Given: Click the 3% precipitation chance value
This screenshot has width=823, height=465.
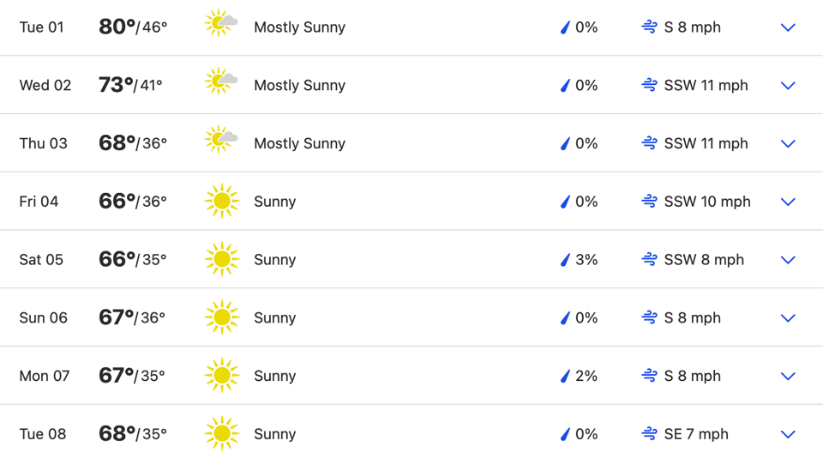Looking at the screenshot, I should [x=587, y=260].
